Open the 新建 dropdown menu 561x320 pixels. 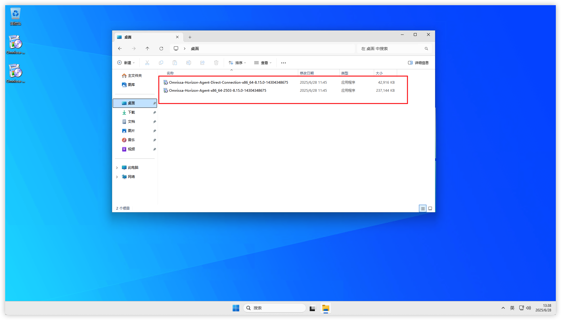pos(126,63)
